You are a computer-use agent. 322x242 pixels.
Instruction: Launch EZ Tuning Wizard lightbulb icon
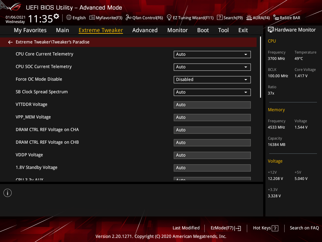(169, 18)
